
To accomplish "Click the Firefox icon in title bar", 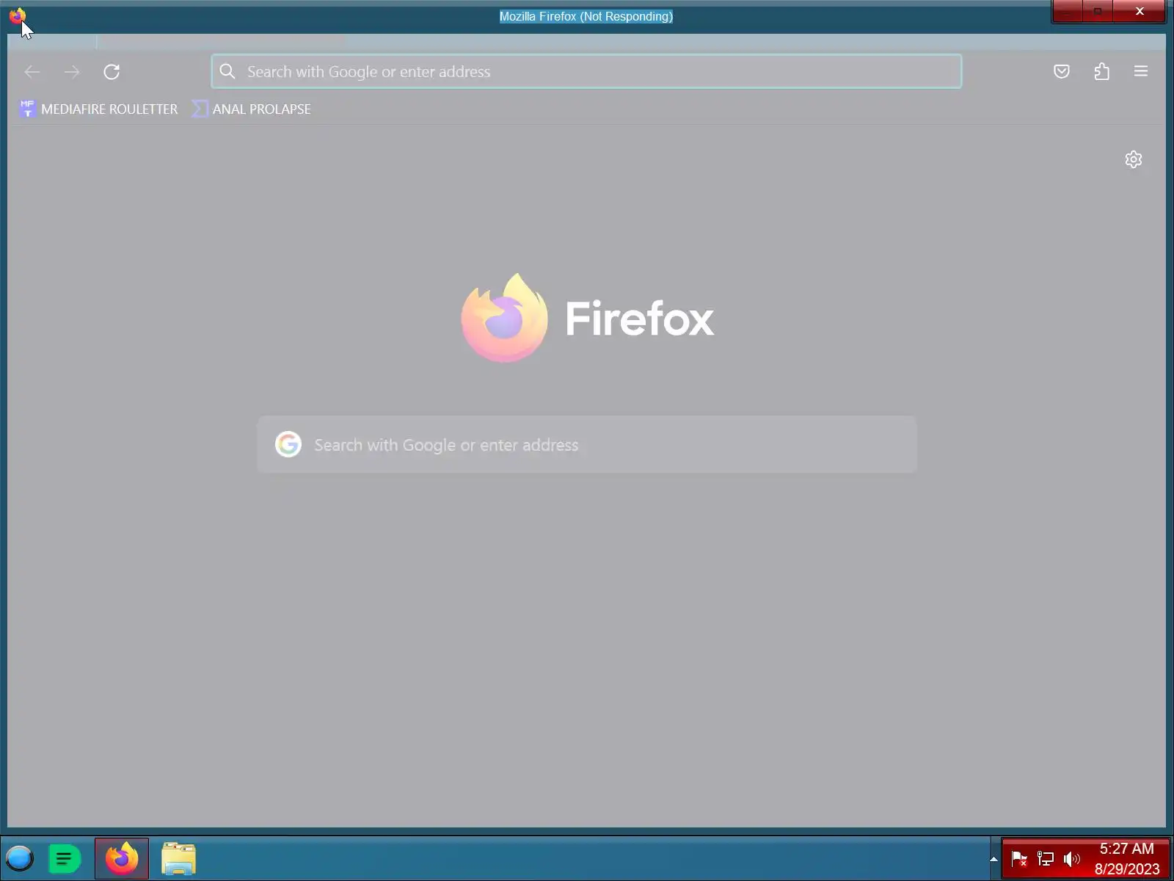I will coord(17,15).
